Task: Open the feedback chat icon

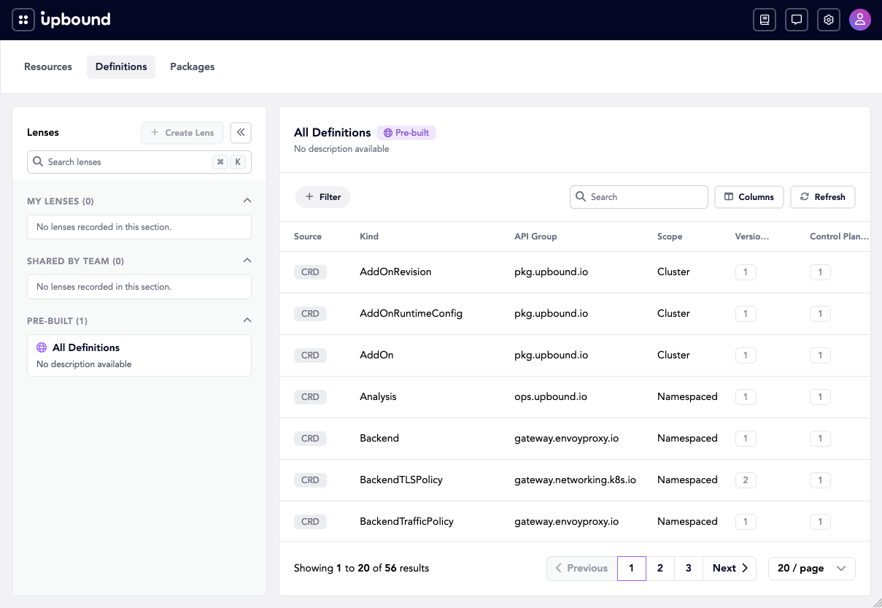Action: (797, 20)
